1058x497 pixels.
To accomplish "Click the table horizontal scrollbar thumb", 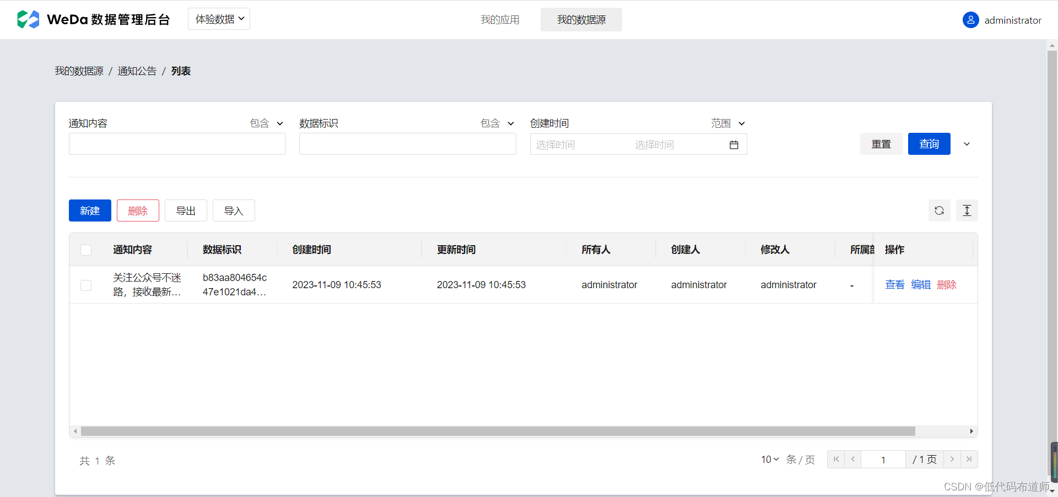I will pos(498,431).
